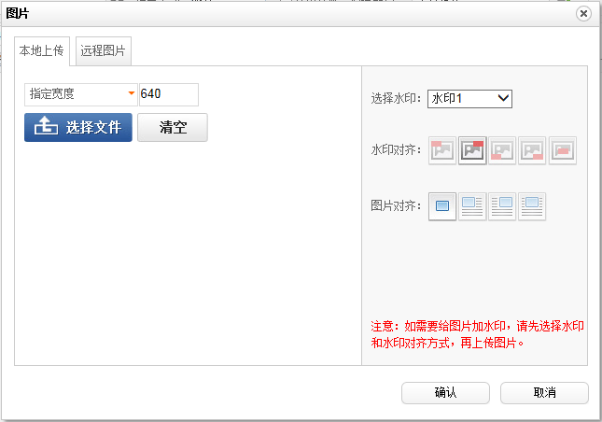This screenshot has width=602, height=422.
Task: Switch to the 本地上传 tab
Action: click(x=41, y=51)
